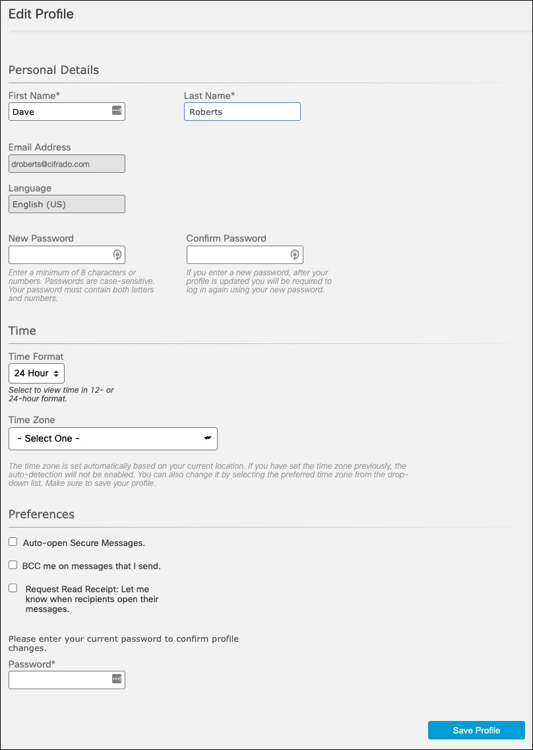Viewport: 533px width, 750px height.
Task: Open the Time Format dropdown
Action: pyautogui.click(x=36, y=373)
